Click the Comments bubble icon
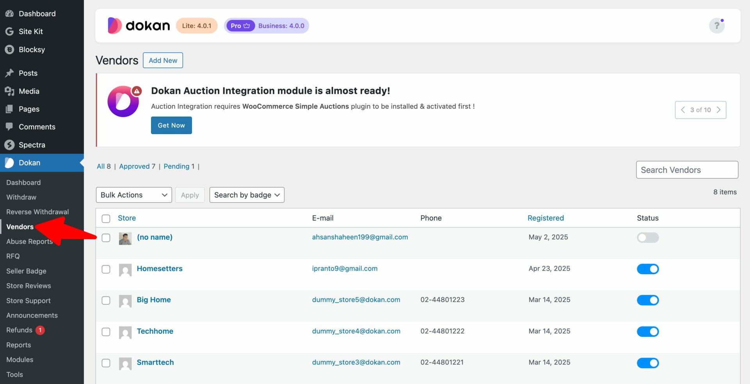This screenshot has height=384, width=750. (x=9, y=127)
